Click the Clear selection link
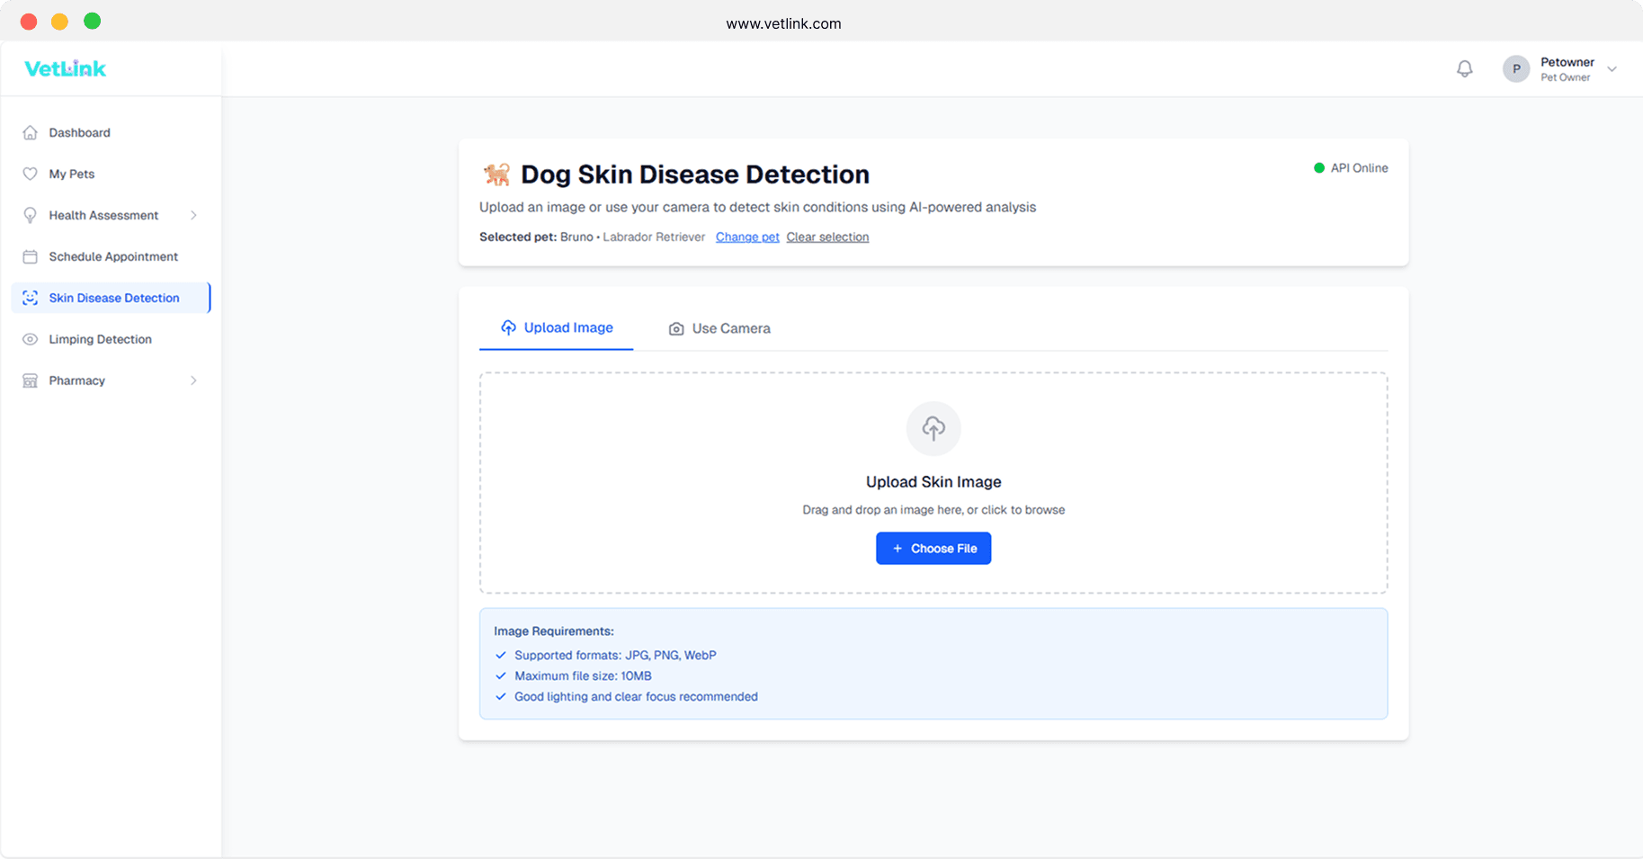Screen dimensions: 1643x859 (x=827, y=237)
